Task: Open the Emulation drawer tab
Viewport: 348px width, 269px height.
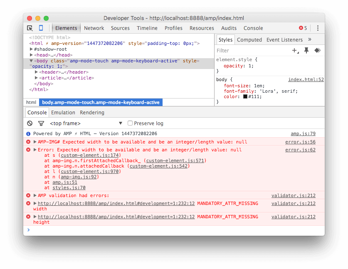Action: point(63,113)
